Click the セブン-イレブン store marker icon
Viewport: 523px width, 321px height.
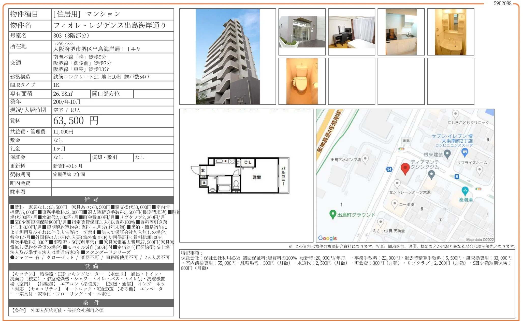pos(464,152)
